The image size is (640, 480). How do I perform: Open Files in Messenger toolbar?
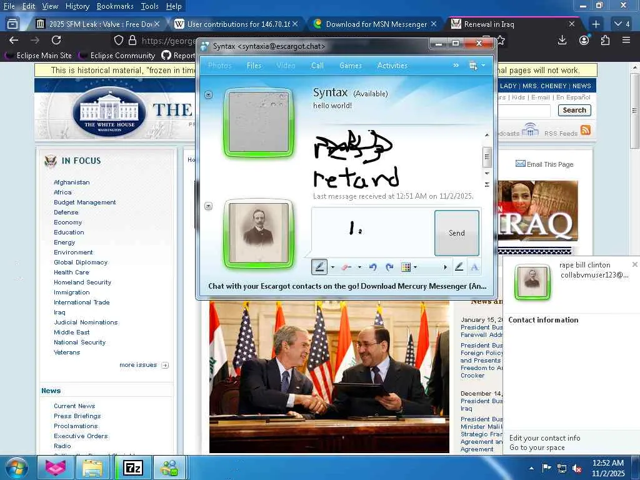click(254, 65)
